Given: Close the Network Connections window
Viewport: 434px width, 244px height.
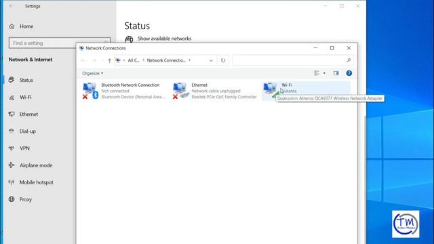Looking at the screenshot, I should point(349,48).
